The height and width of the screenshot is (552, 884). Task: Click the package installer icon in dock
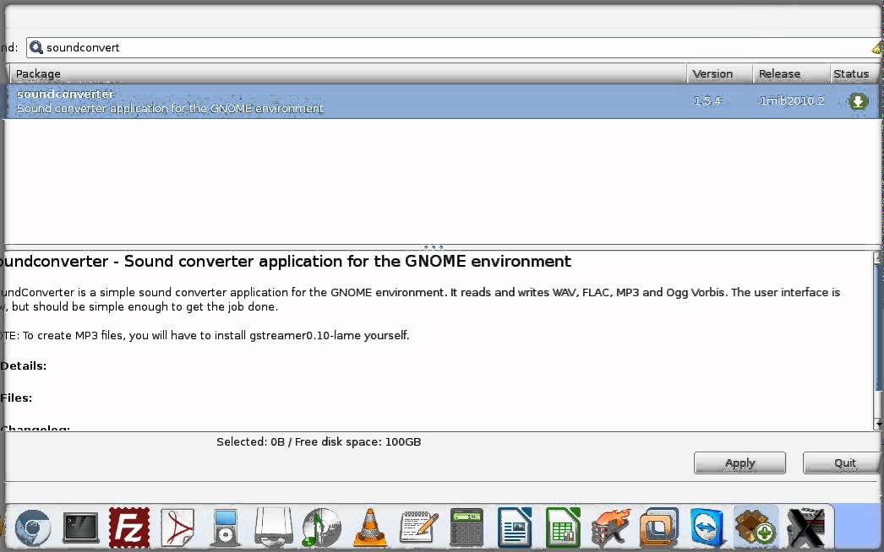pos(756,528)
